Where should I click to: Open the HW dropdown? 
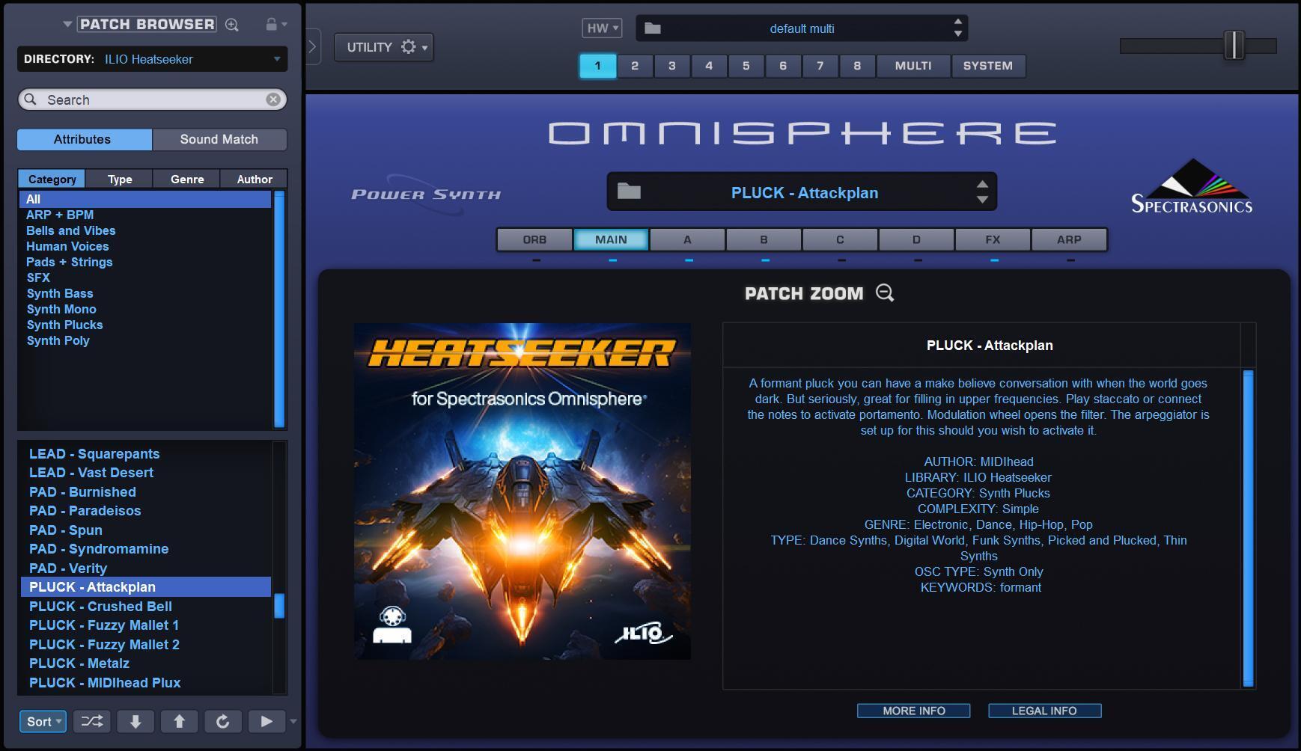tap(603, 27)
